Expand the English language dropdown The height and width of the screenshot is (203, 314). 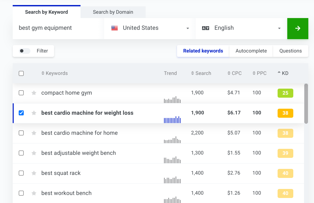click(x=241, y=28)
